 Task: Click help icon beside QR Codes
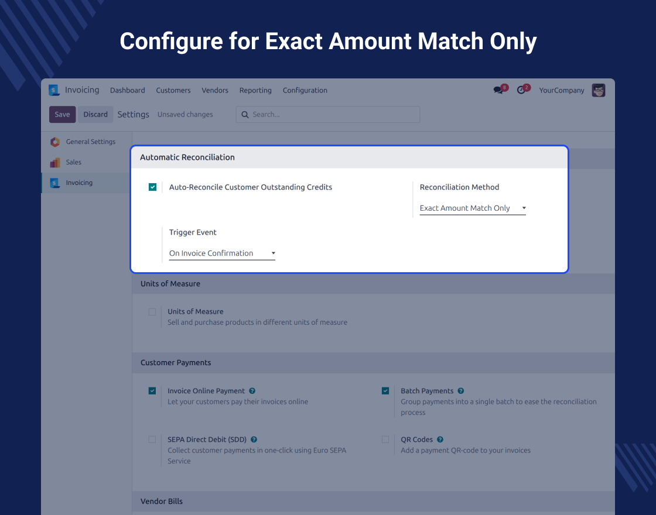(440, 440)
